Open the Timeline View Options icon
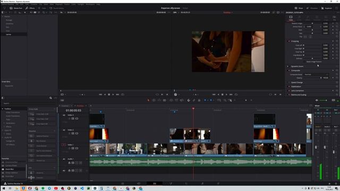Screen dimensions: 340x191 tap(62, 100)
